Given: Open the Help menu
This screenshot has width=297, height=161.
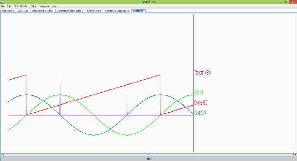Looking at the screenshot, I should click(x=54, y=6).
